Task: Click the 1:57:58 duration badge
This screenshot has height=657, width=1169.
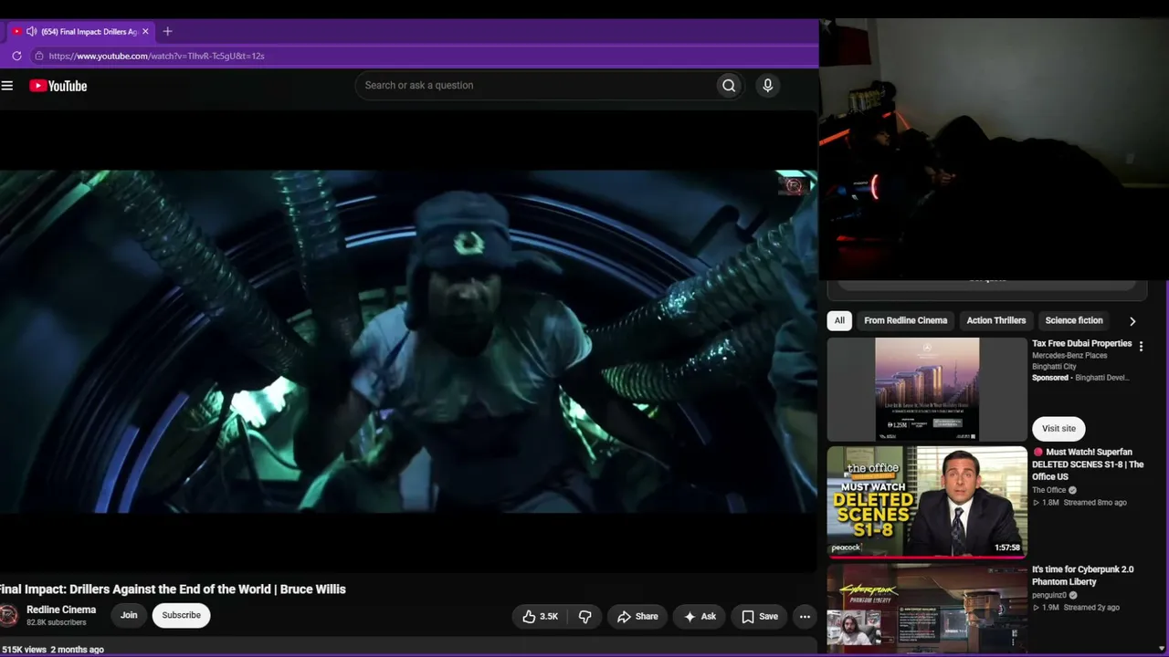Action: (1007, 547)
